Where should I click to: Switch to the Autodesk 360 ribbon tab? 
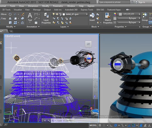pos(71,10)
